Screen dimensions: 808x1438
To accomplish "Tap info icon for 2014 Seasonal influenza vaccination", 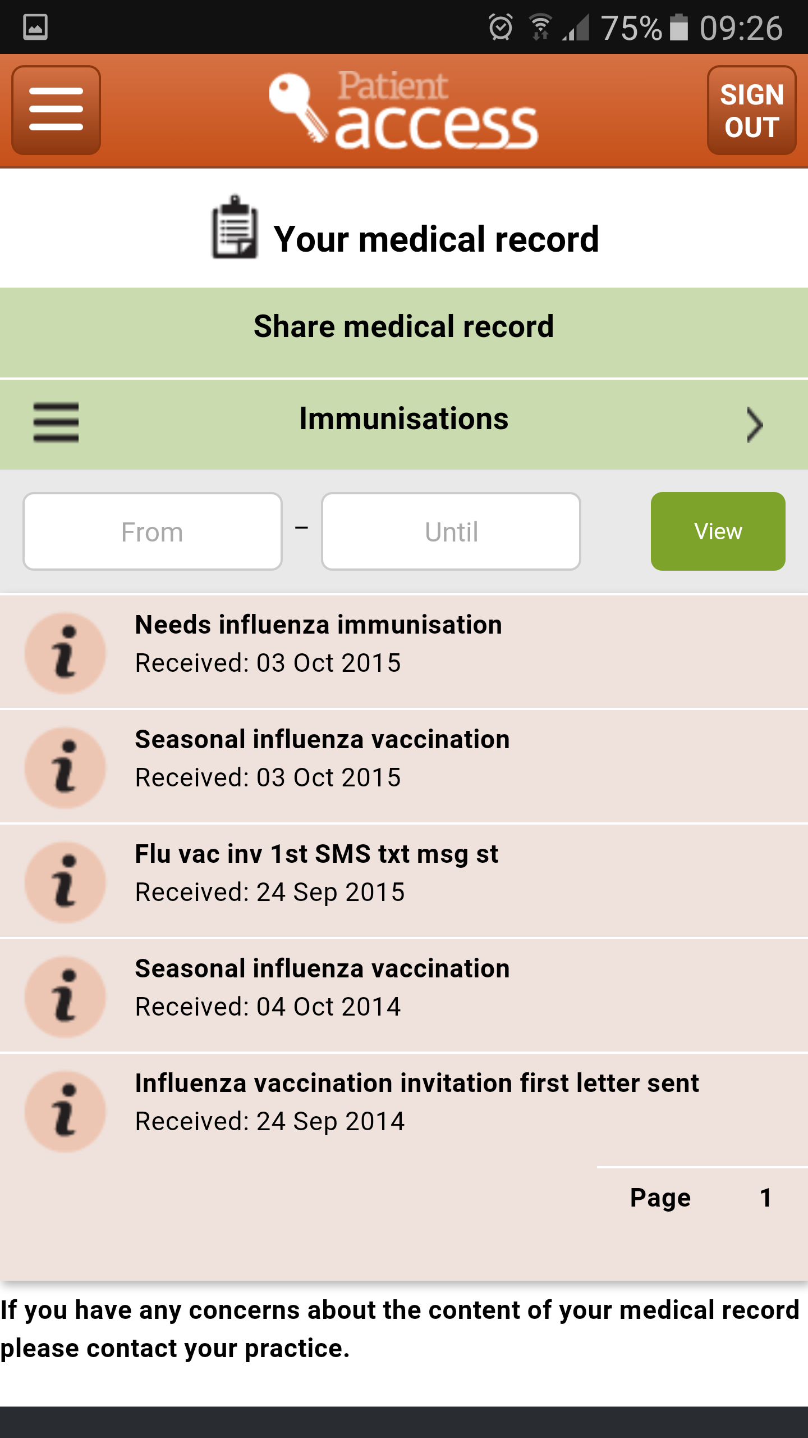I will click(66, 996).
